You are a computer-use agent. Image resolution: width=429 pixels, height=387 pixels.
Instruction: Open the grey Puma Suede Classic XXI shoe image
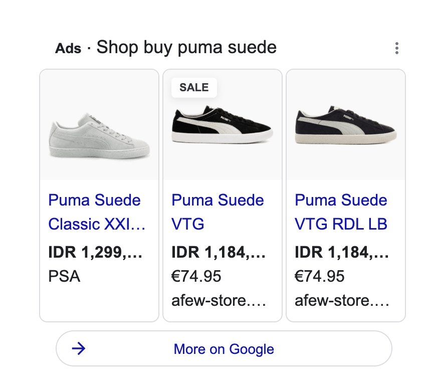pyautogui.click(x=99, y=135)
